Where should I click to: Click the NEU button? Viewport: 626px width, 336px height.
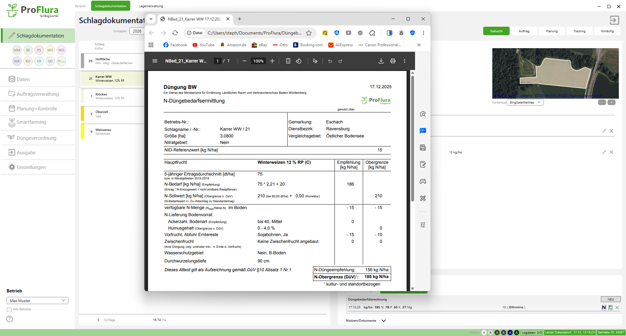pyautogui.click(x=610, y=299)
